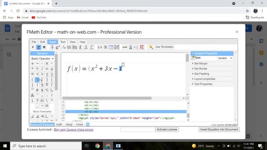Insert the hash symbol
The height and width of the screenshot is (150, 267).
[37, 90]
